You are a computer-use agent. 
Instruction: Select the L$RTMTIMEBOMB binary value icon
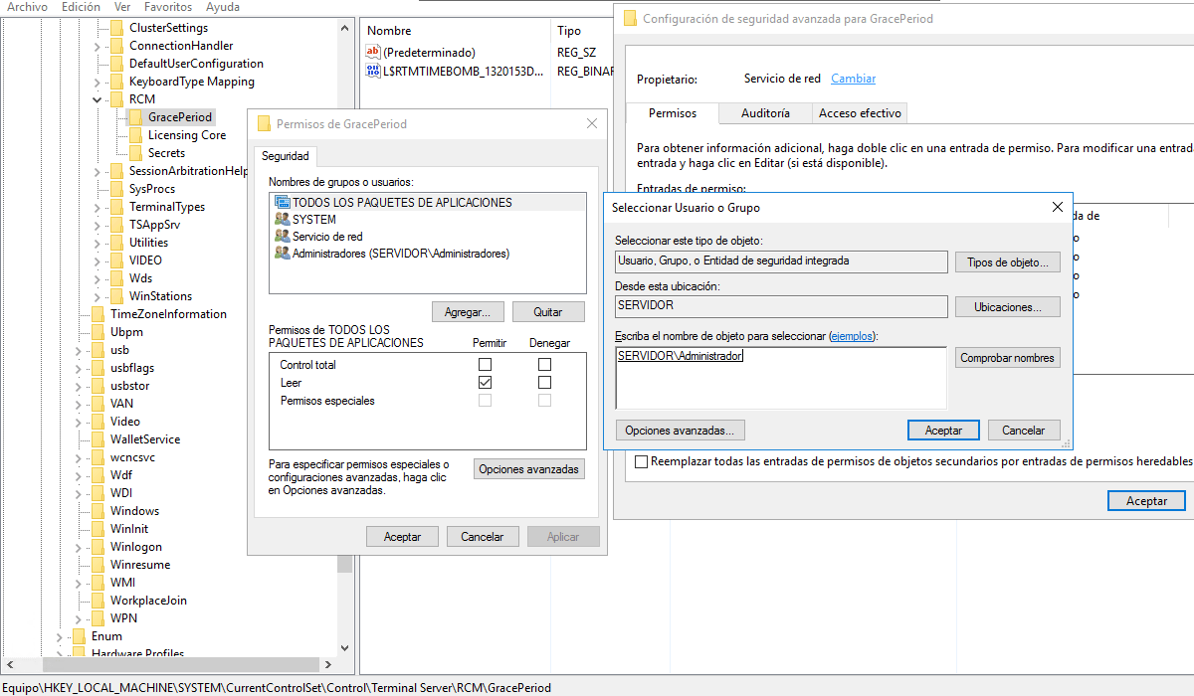(x=373, y=71)
